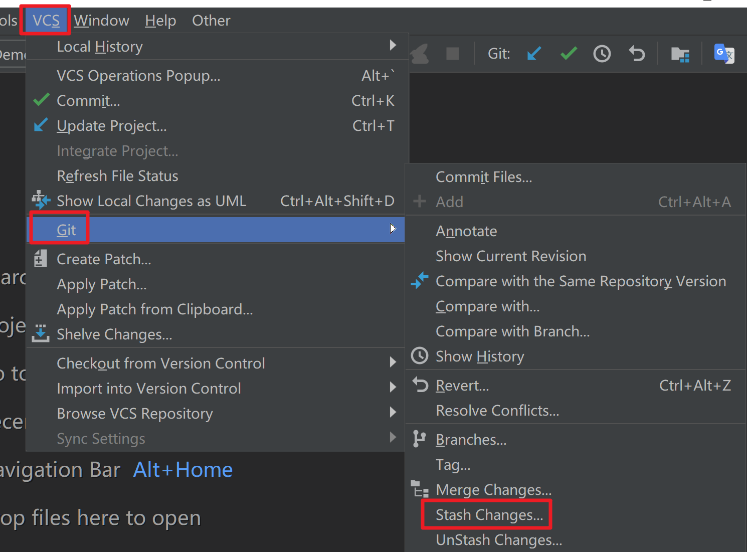
Task: Expand Browse VCS Repository submenu arrow
Action: pyautogui.click(x=393, y=412)
